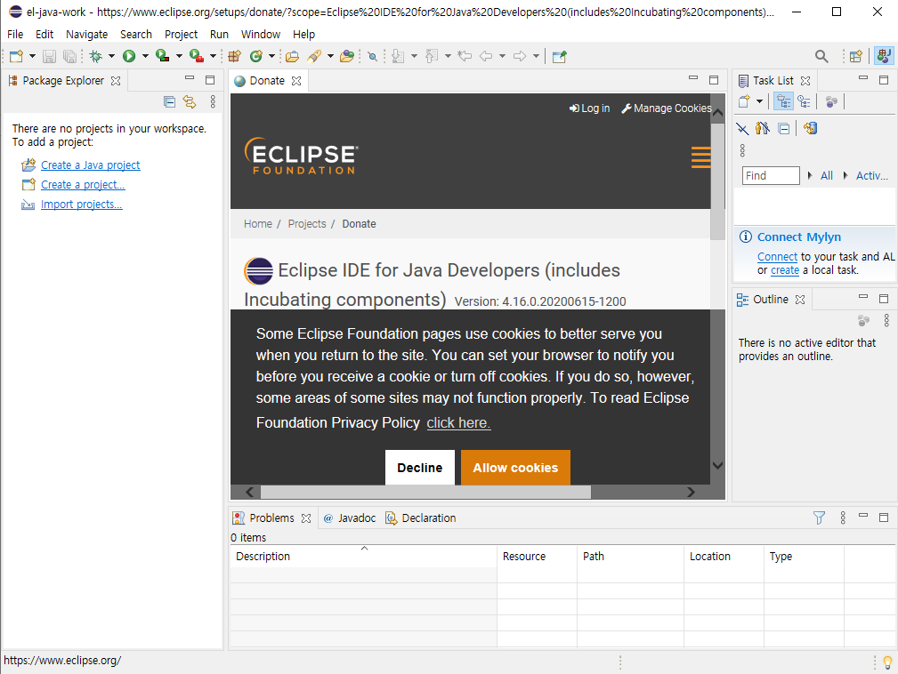The width and height of the screenshot is (898, 674).
Task: Click the New wizard toolbar icon
Action: click(17, 56)
